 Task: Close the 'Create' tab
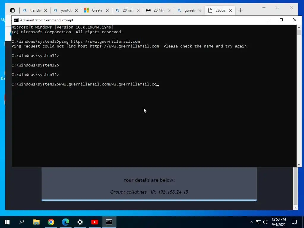point(107,10)
